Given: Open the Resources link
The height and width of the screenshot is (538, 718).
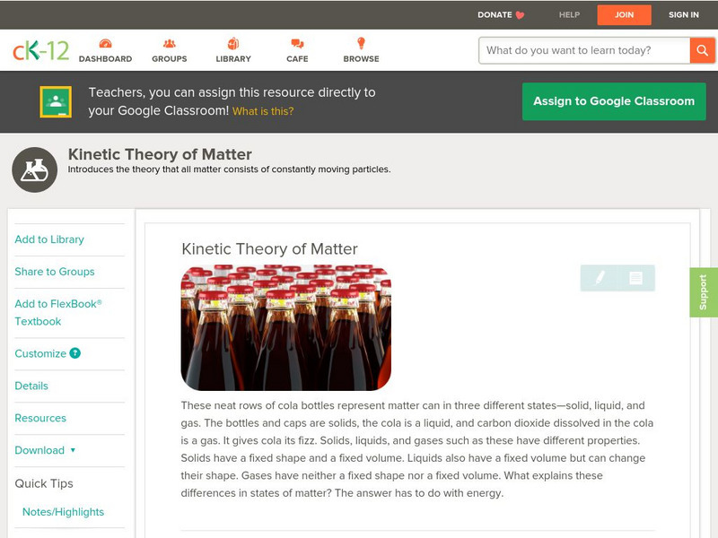Looking at the screenshot, I should [40, 418].
